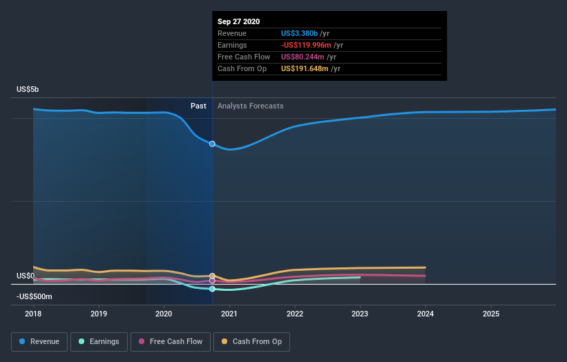
Task: Click the Free Cash Flow label in tooltip
Action: pos(244,57)
